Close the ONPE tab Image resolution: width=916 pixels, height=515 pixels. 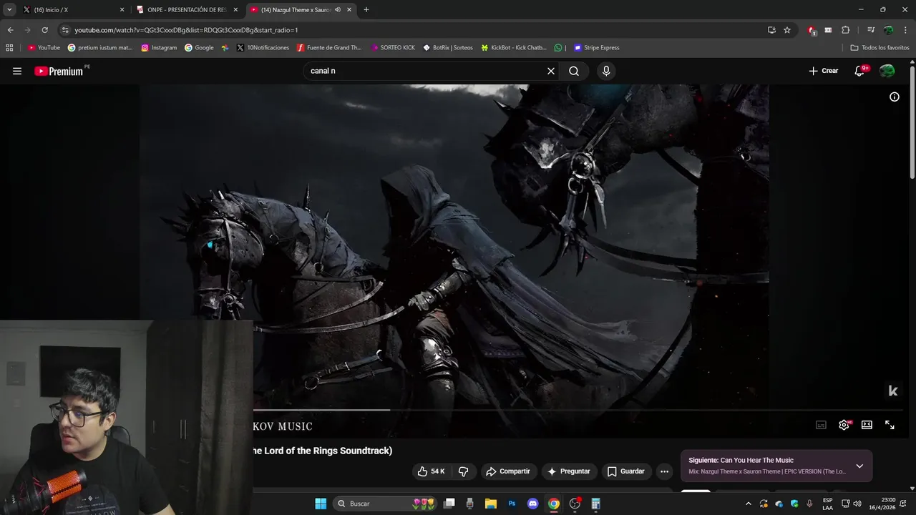(235, 10)
